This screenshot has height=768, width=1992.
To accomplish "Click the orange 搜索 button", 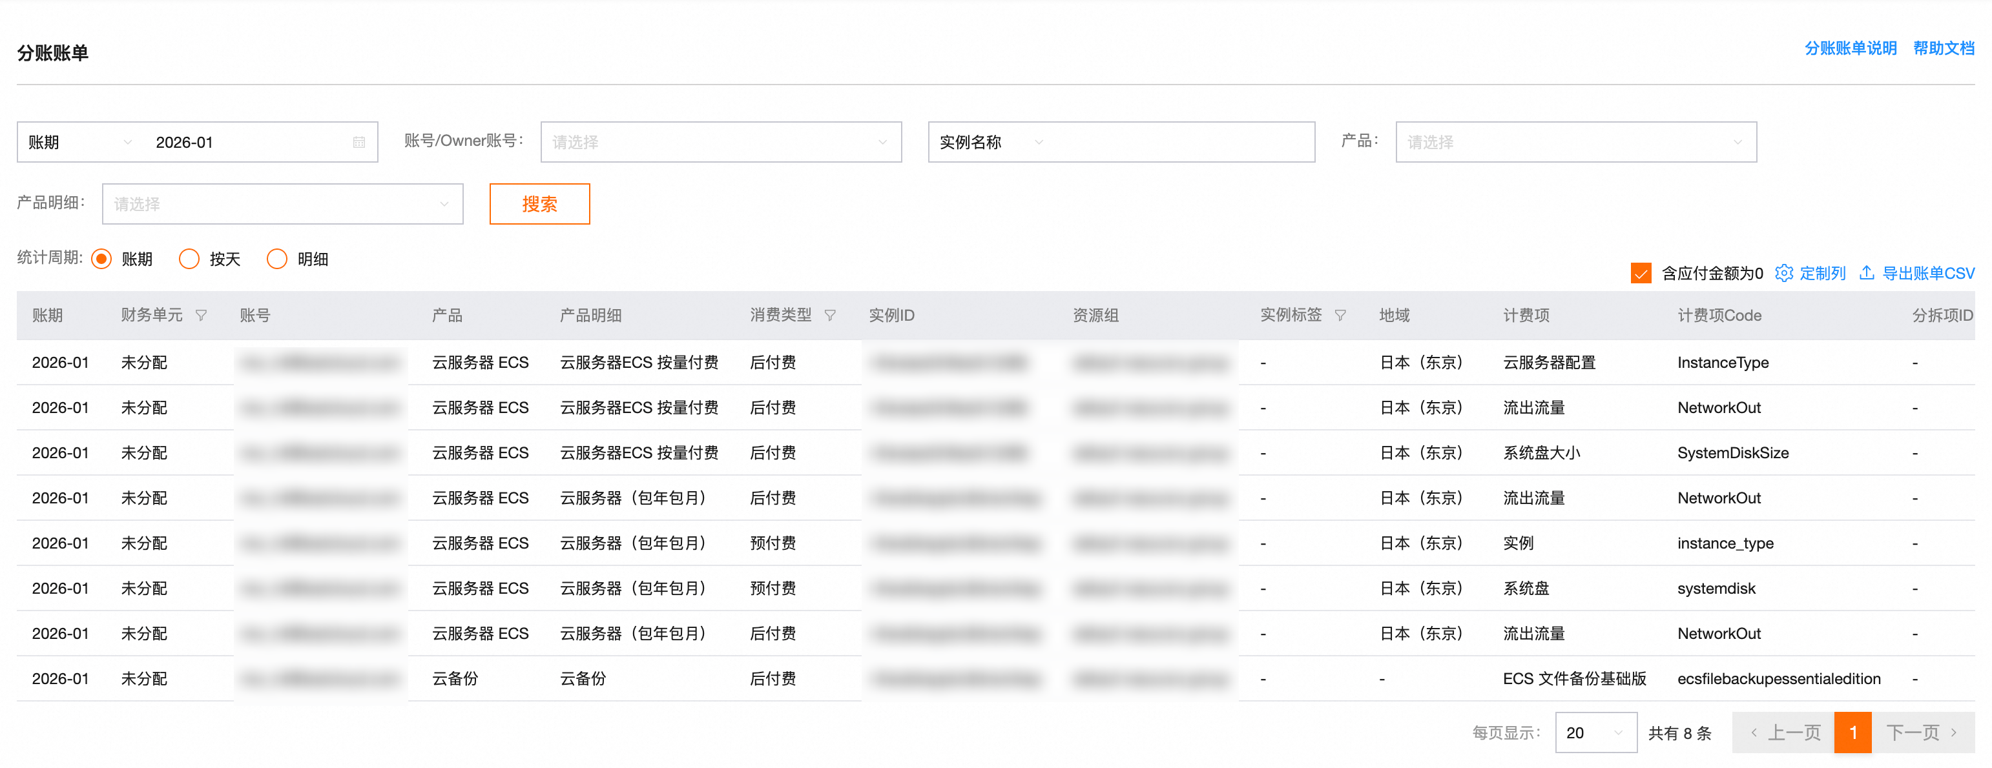I will (x=539, y=204).
